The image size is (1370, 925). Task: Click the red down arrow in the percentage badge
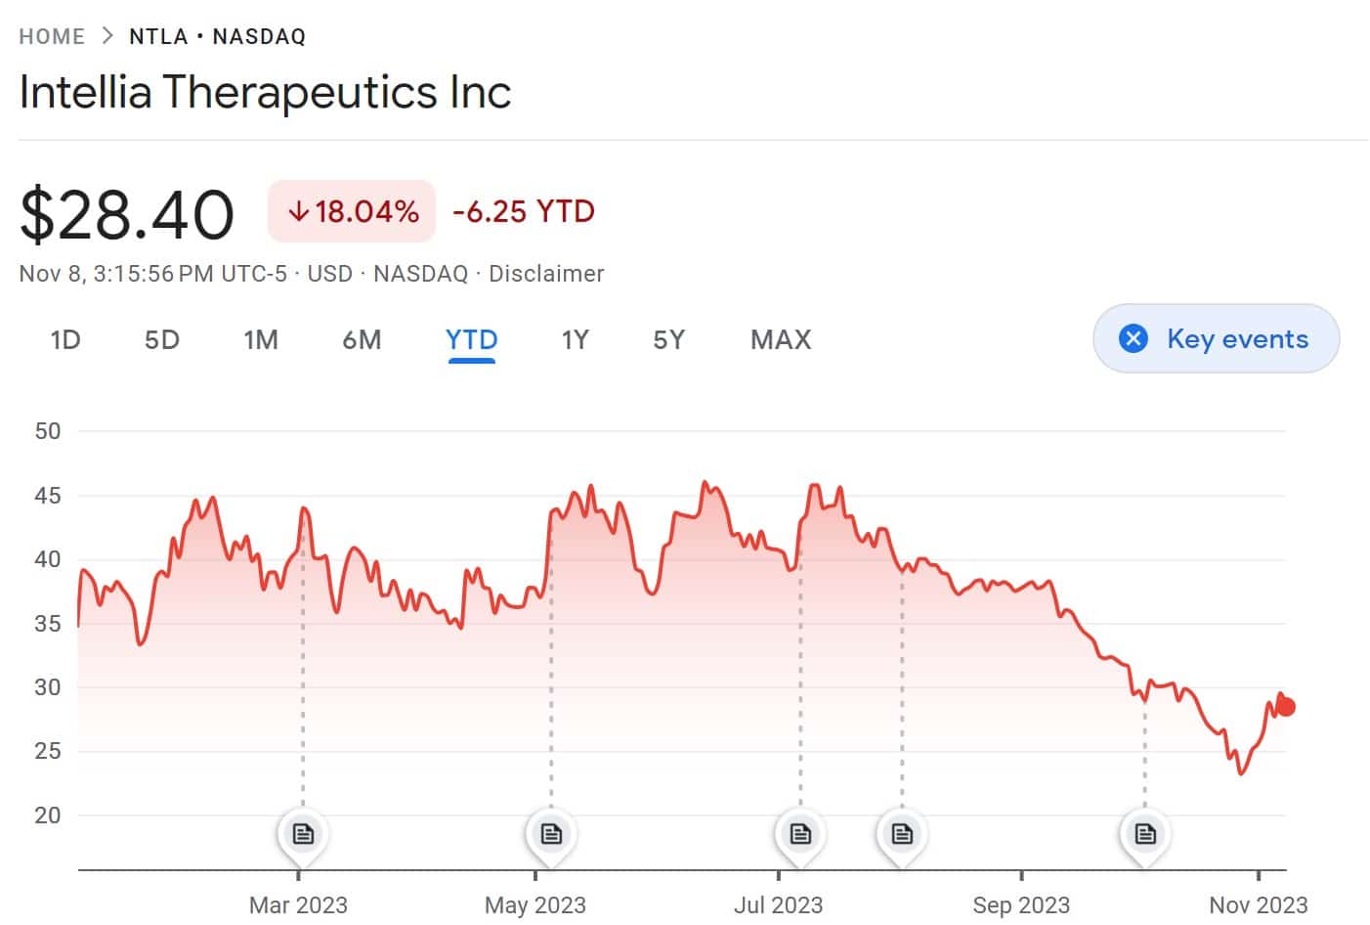298,210
